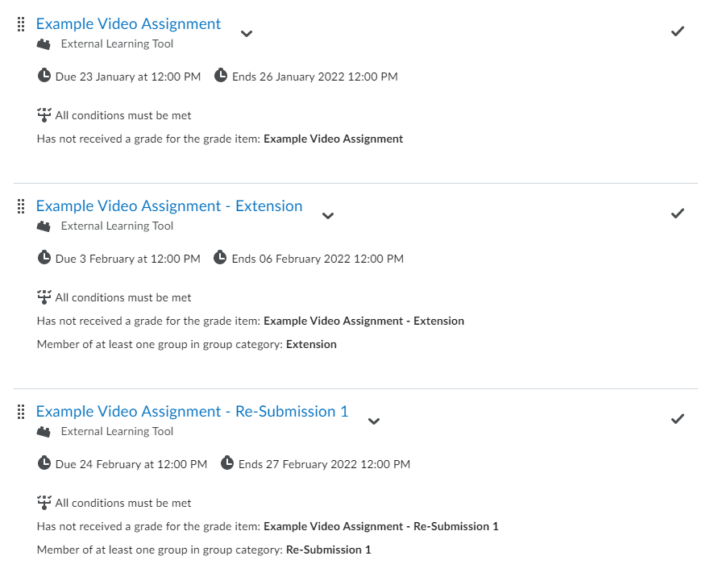Viewport: 714px width, 585px height.
Task: Click release conditions icon under Re-Submission 1
Action: 44,503
